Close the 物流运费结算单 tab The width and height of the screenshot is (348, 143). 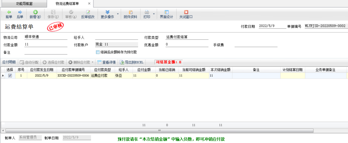[x=89, y=4]
